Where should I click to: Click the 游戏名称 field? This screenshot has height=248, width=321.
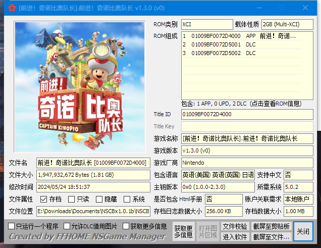tap(247, 138)
